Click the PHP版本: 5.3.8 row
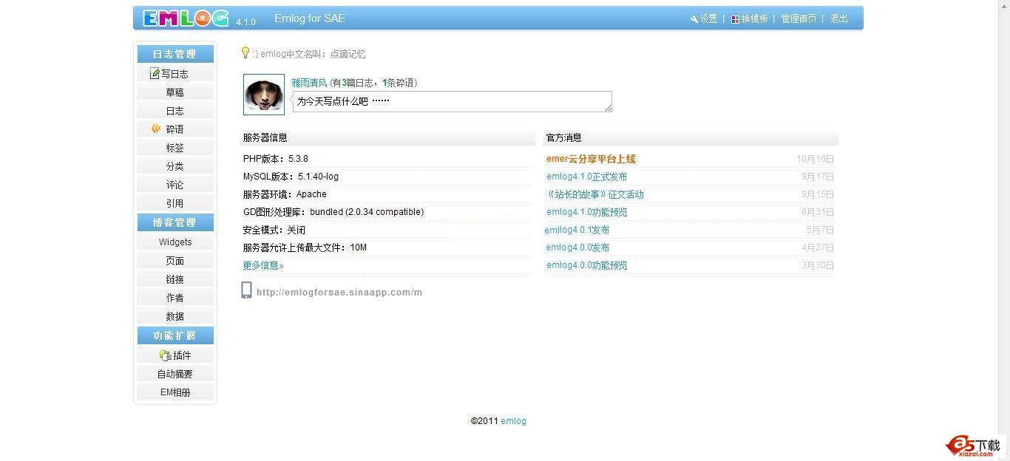 387,159
